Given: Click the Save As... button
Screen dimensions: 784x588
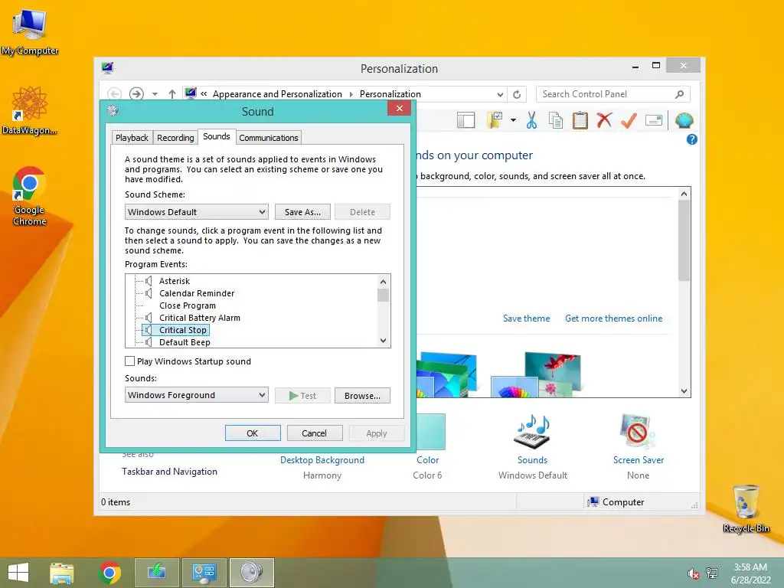Looking at the screenshot, I should click(302, 212).
